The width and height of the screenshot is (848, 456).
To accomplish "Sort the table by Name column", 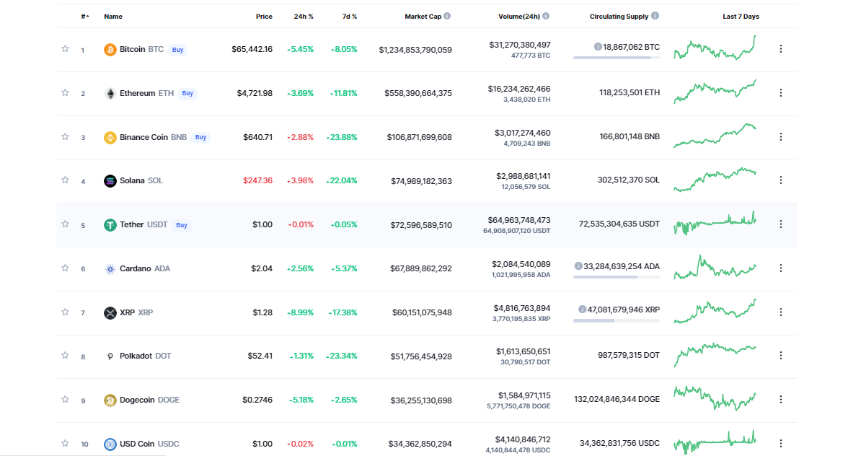I will coord(113,16).
